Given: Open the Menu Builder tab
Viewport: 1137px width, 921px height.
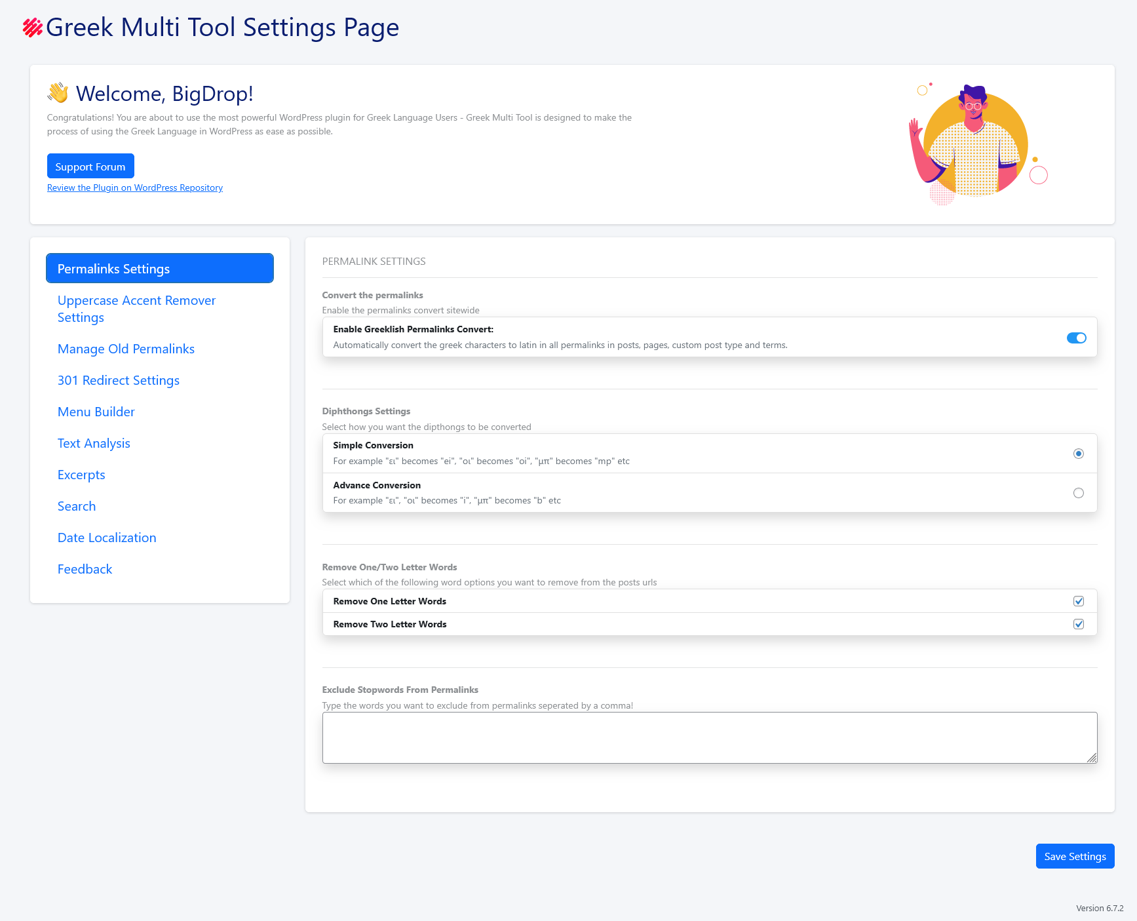Looking at the screenshot, I should tap(96, 412).
